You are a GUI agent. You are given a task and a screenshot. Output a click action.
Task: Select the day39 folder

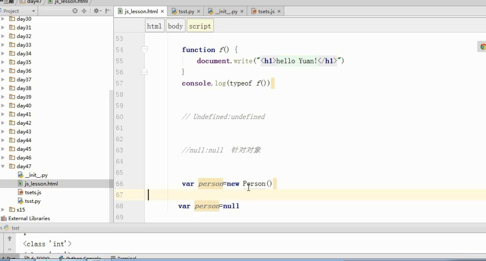pyautogui.click(x=24, y=97)
